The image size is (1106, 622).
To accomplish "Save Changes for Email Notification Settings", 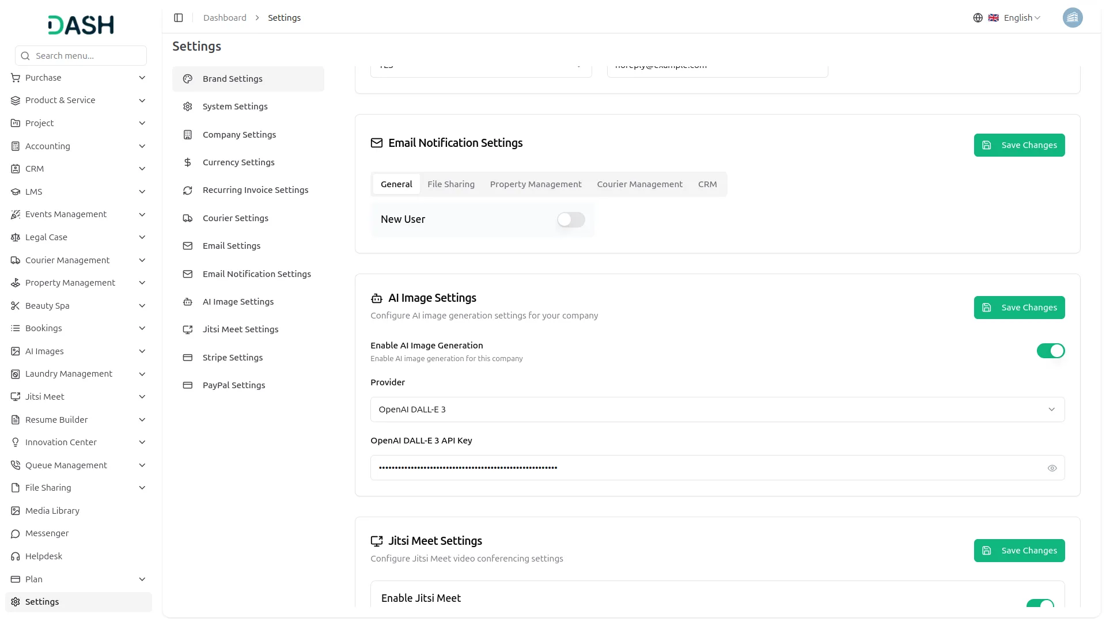I will coord(1018,145).
